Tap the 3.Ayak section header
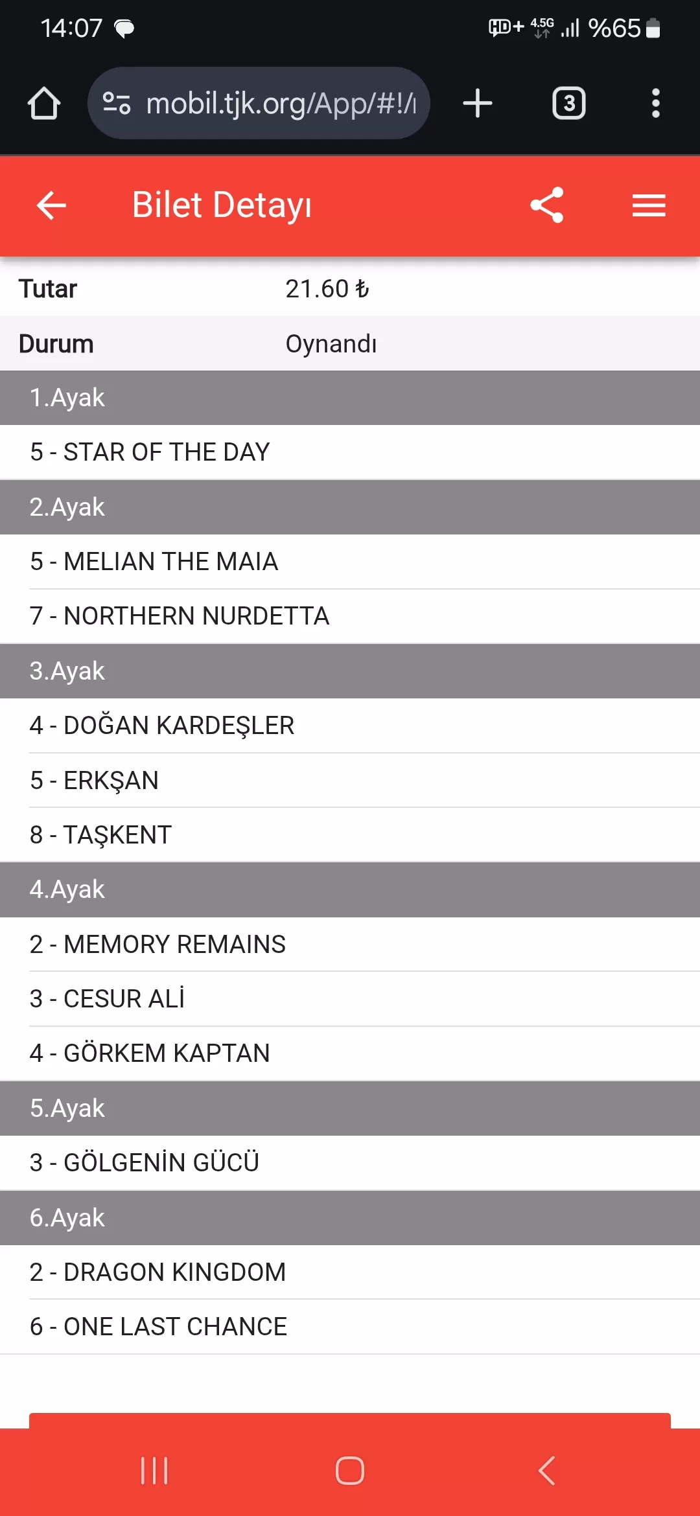This screenshot has width=700, height=1516. [x=350, y=671]
